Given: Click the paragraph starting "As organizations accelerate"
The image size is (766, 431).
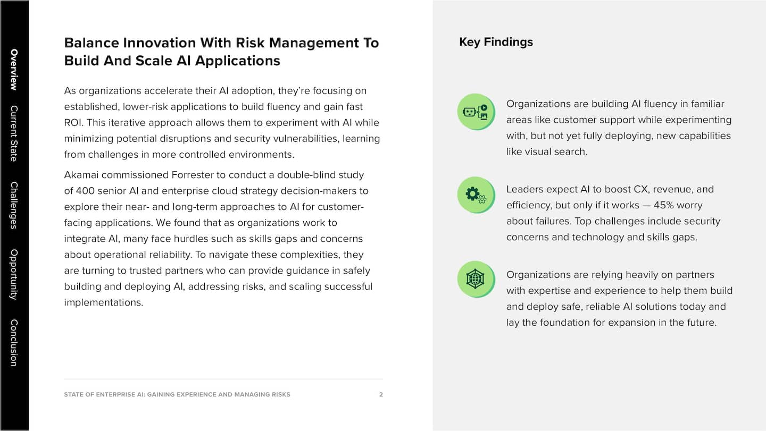Looking at the screenshot, I should click(222, 123).
